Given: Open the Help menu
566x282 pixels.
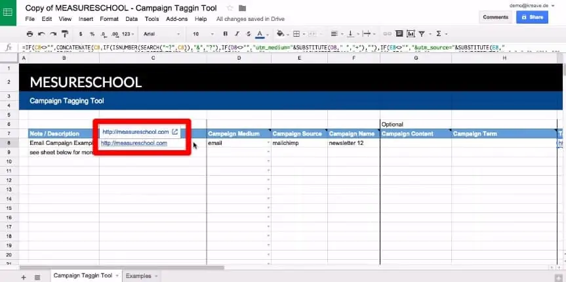Looking at the screenshot, I should pyautogui.click(x=201, y=19).
